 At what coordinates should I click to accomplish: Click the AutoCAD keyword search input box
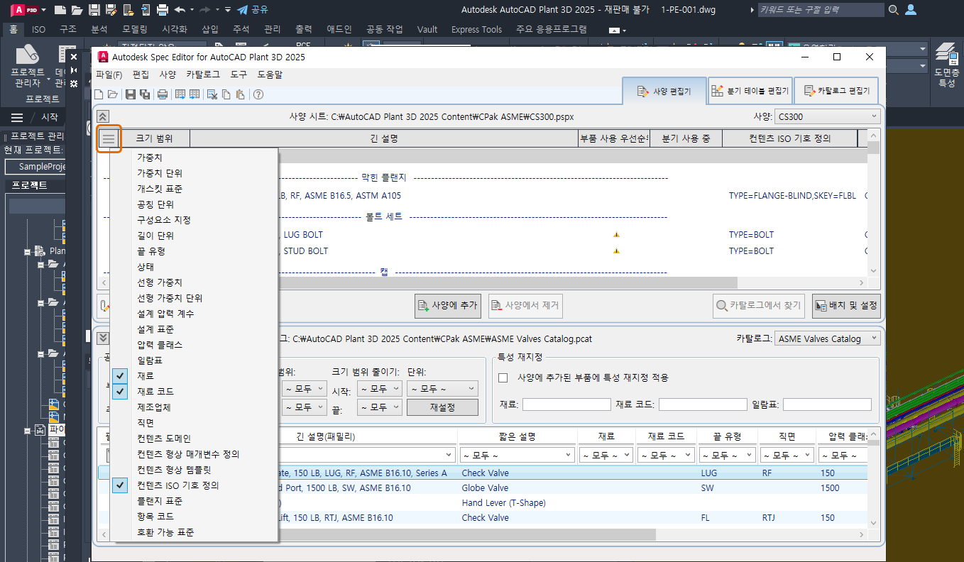coord(821,10)
